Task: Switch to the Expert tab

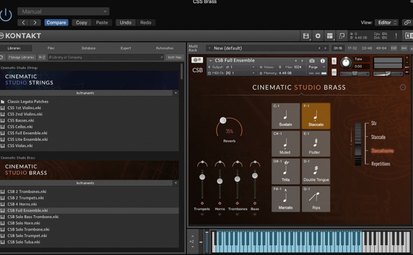Action: point(126,48)
